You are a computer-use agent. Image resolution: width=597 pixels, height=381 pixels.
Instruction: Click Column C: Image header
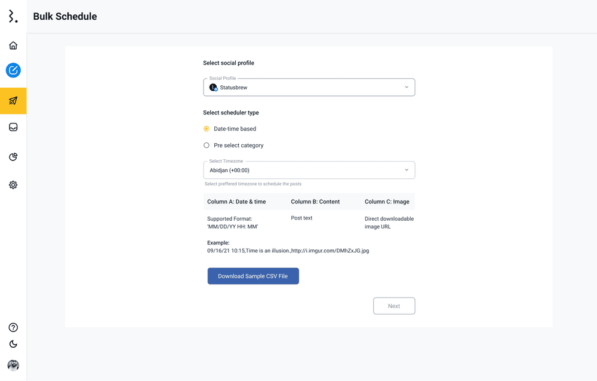[387, 202]
